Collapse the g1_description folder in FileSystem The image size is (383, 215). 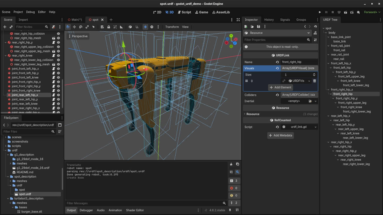(8, 155)
